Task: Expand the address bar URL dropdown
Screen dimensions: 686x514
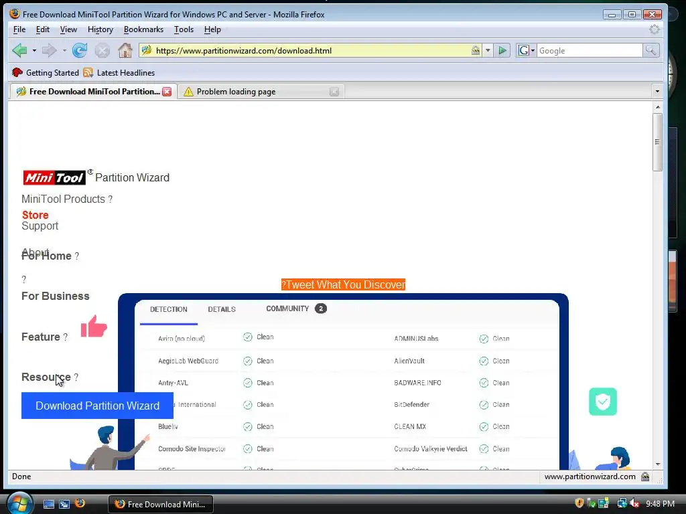Action: click(x=488, y=51)
